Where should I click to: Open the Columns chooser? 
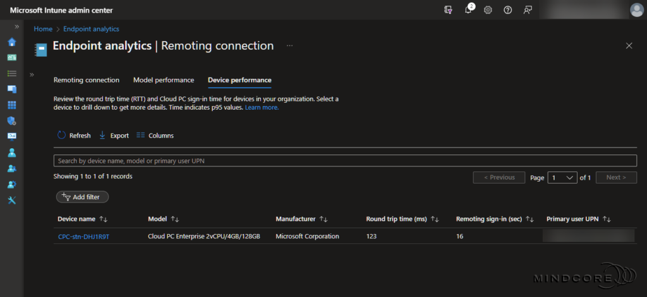pos(155,135)
